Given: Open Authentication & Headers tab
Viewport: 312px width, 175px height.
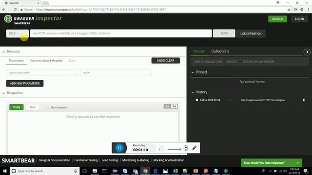Looking at the screenshot, I should [x=46, y=60].
